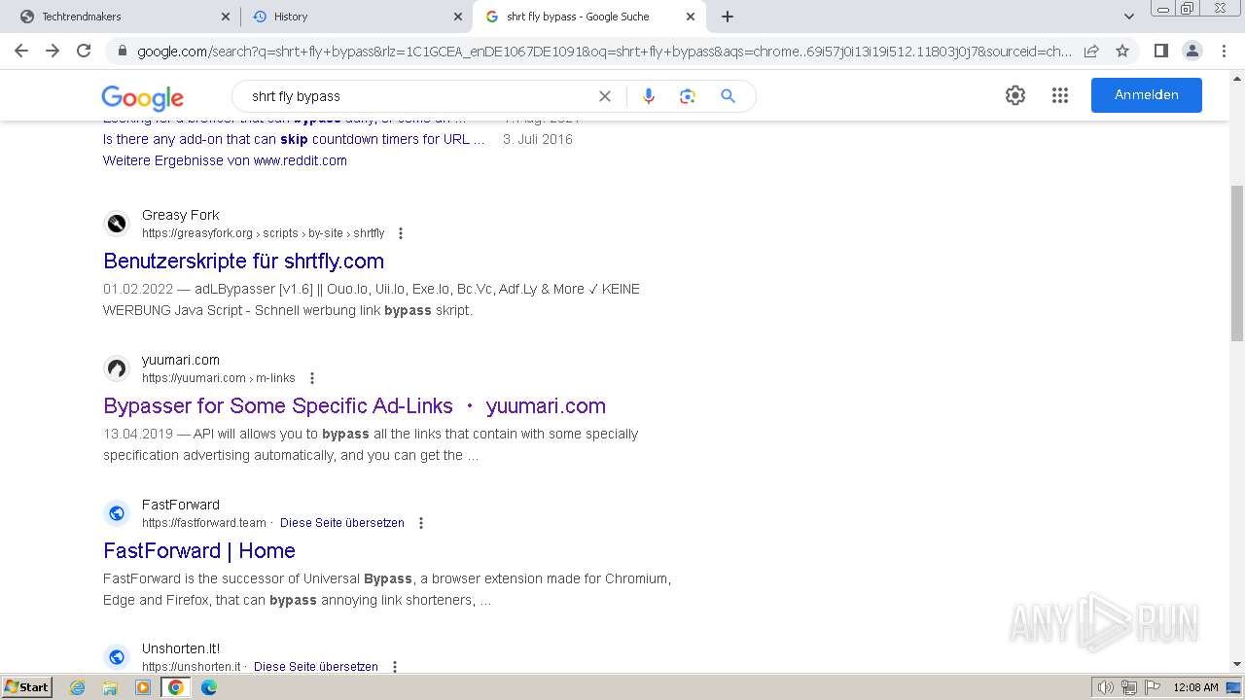Open Chrome three-dot menu

click(1223, 51)
